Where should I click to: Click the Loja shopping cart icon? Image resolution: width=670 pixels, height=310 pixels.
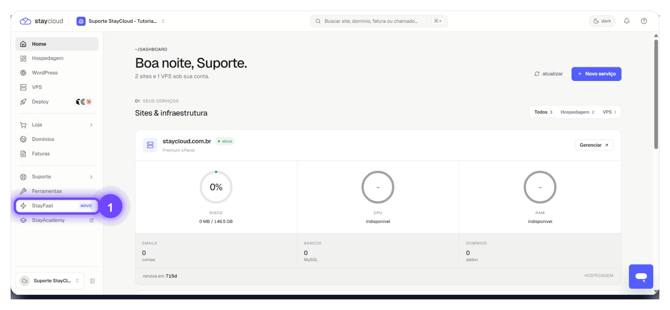[x=23, y=125]
